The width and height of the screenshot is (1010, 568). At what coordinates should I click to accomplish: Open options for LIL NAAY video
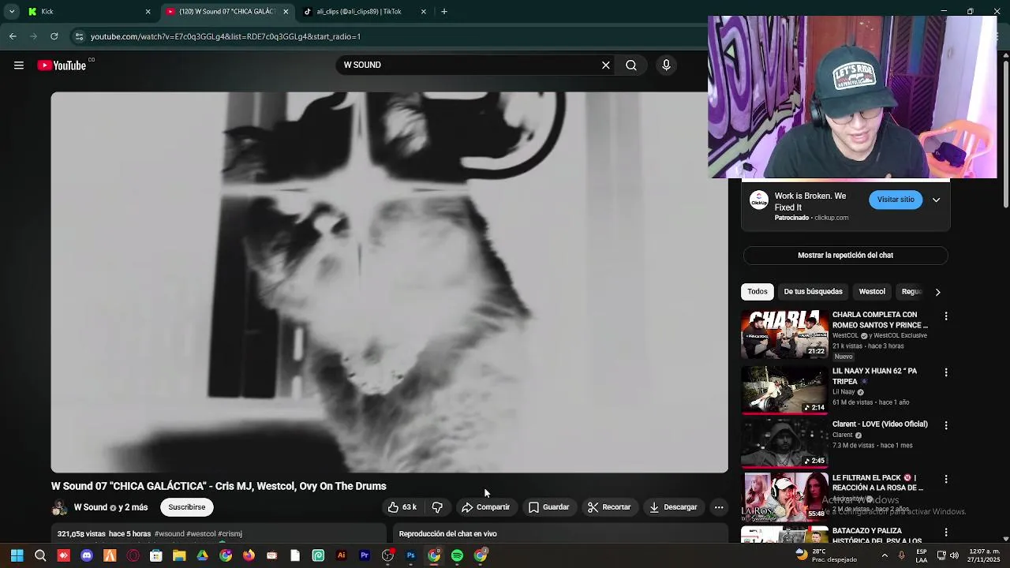click(x=946, y=372)
